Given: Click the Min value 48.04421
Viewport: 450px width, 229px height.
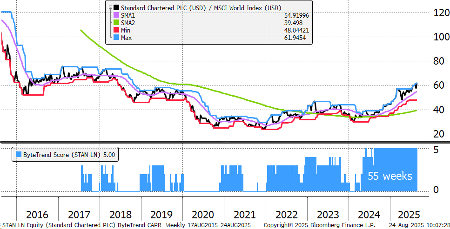Looking at the screenshot, I should pyautogui.click(x=296, y=30).
